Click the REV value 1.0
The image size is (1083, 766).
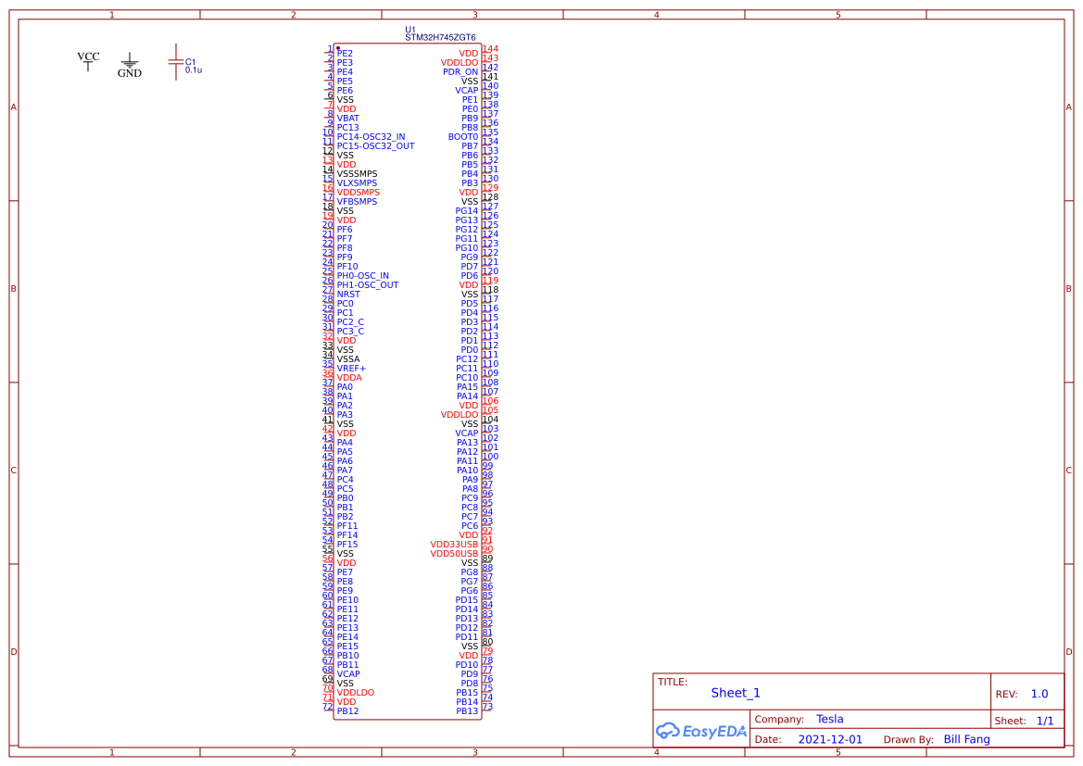click(1039, 694)
